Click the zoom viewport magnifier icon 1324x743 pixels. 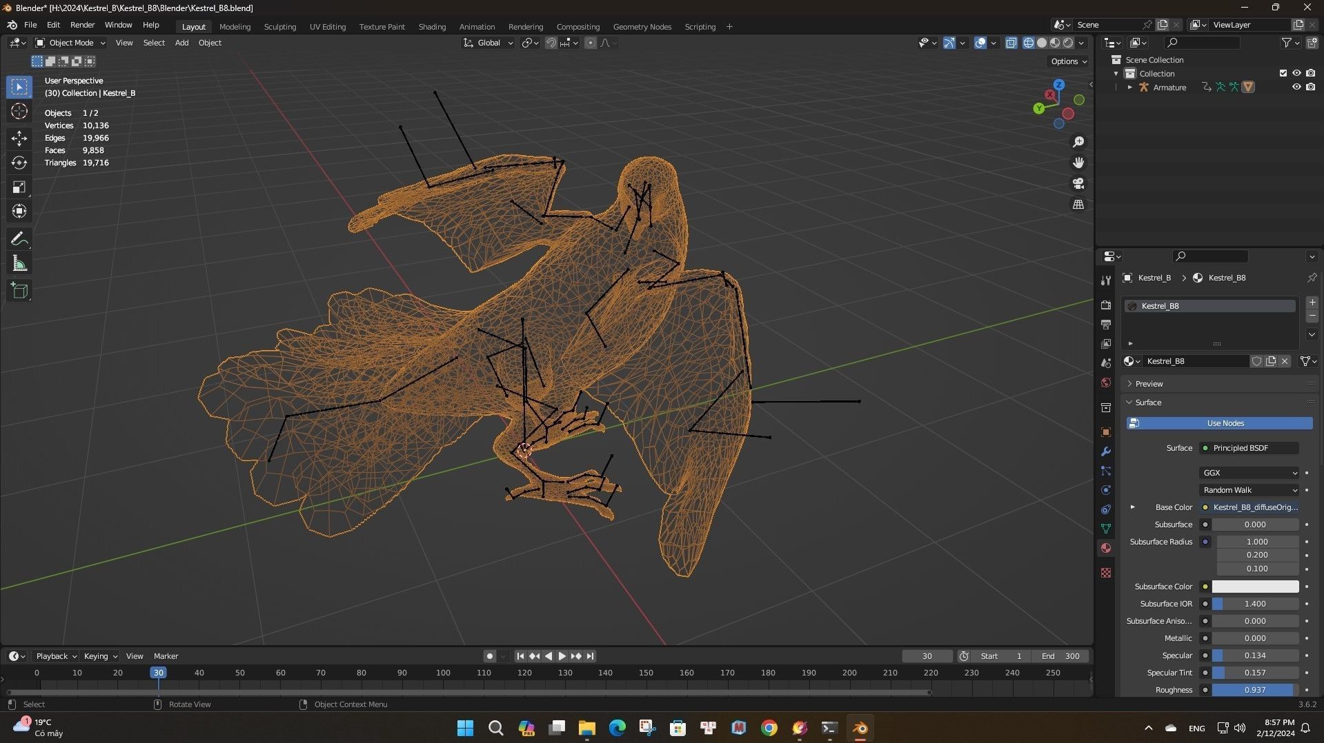click(1078, 142)
